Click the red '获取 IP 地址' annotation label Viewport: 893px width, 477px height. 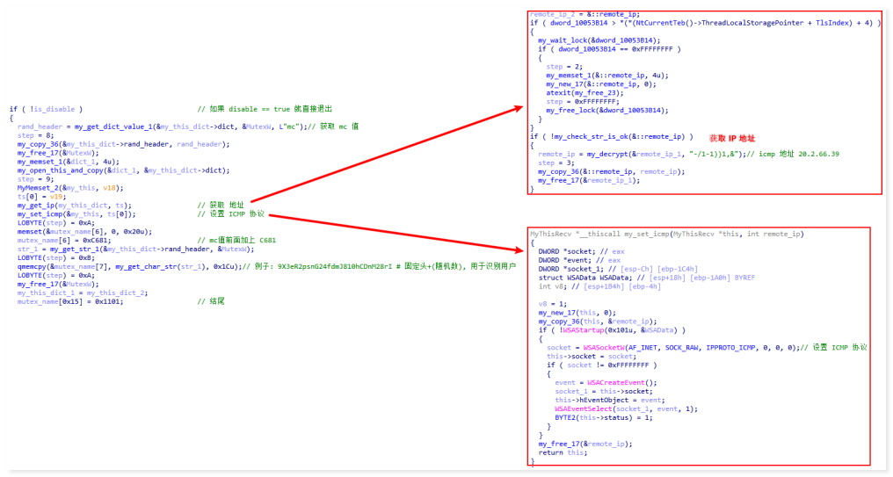(732, 138)
